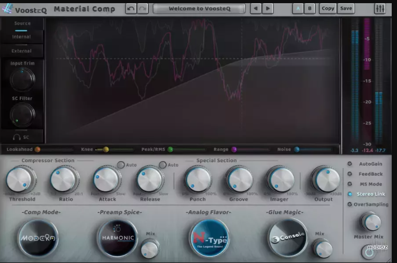Select the Internal source tab
Image resolution: width=397 pixels, height=263 pixels.
click(22, 37)
